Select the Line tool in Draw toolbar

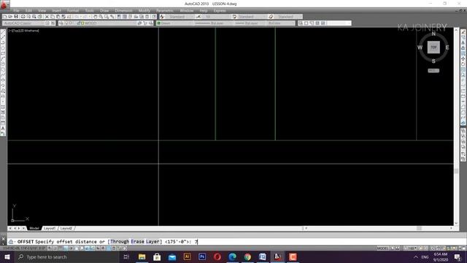coord(3,32)
